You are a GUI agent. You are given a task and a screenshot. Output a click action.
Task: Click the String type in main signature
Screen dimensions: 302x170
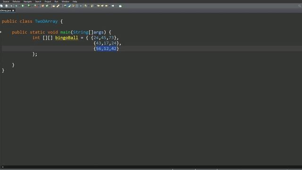pos(81,32)
